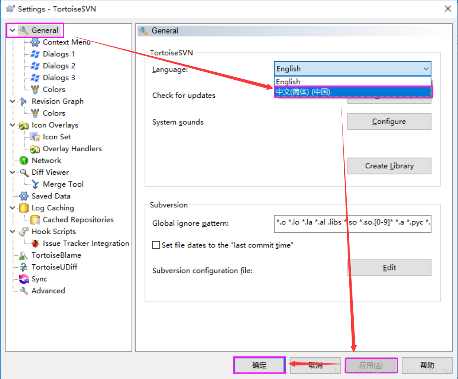Collapse the Icon Overlays tree node
Screen dimensions: 458x379
(12, 125)
